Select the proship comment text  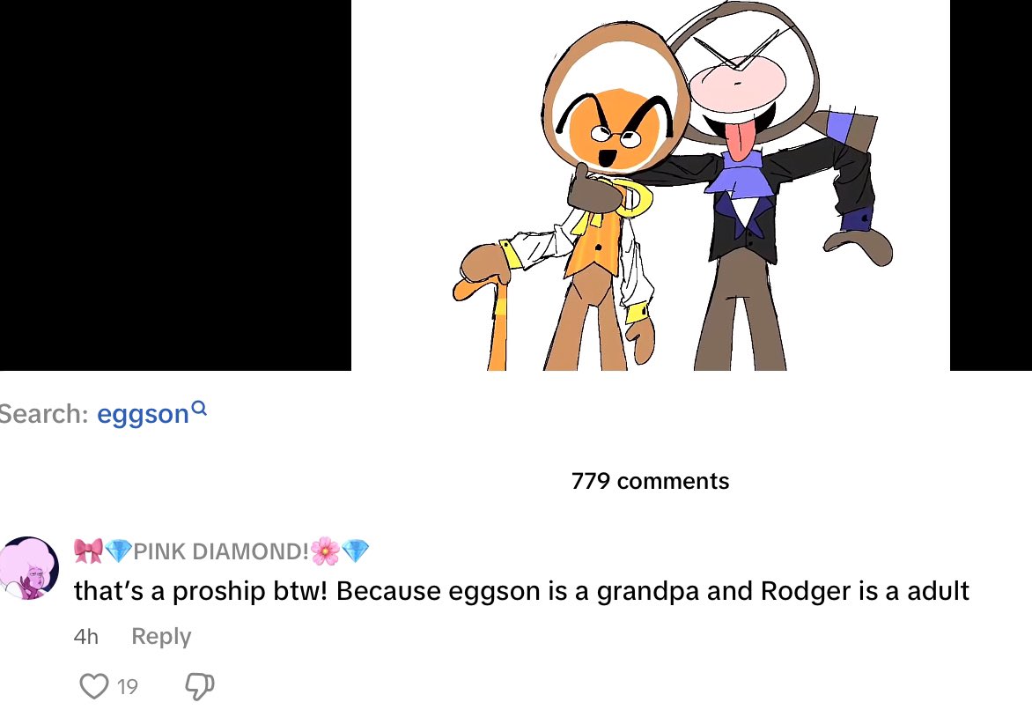click(521, 591)
